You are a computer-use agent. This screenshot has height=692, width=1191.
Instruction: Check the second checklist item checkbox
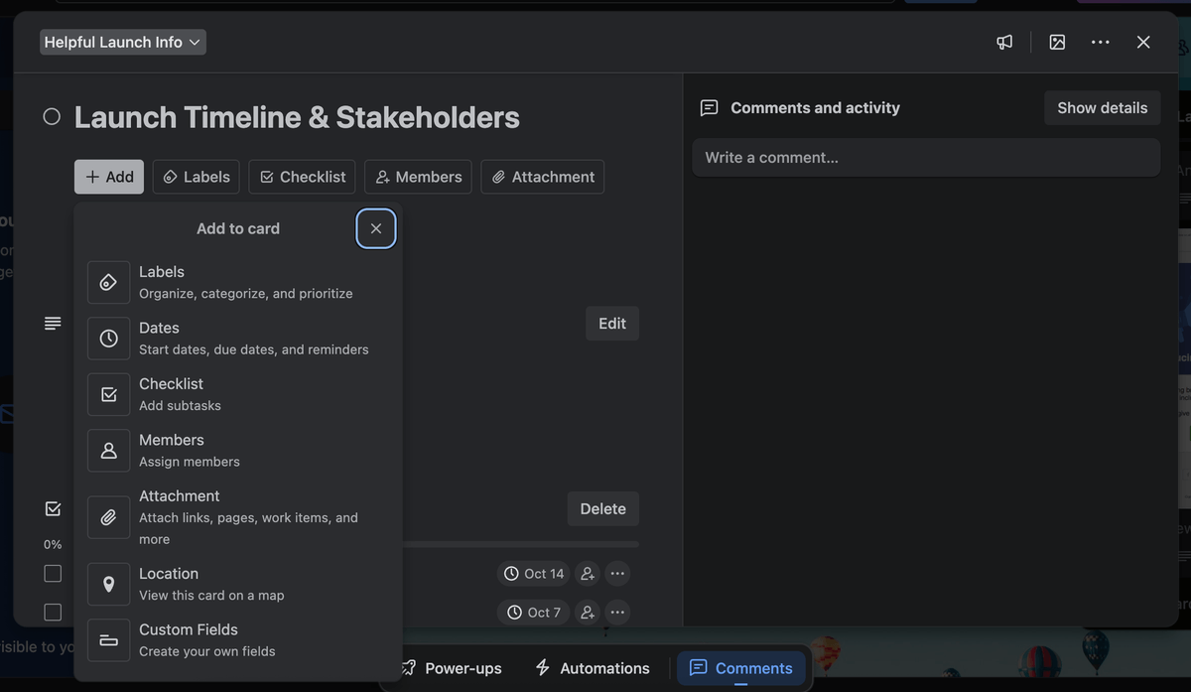(53, 612)
